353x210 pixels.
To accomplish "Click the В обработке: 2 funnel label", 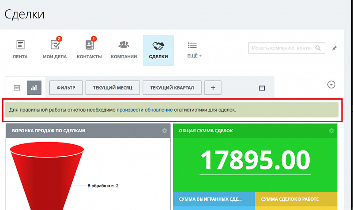I will click(x=103, y=186).
